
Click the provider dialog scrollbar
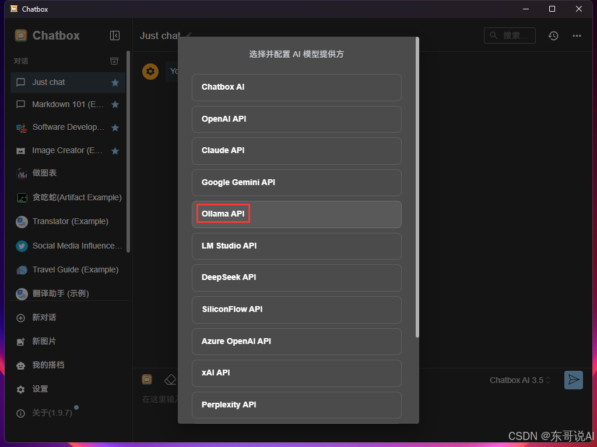pyautogui.click(x=417, y=187)
